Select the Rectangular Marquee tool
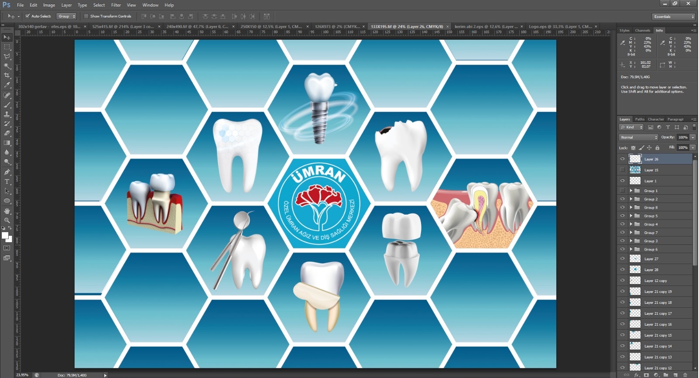 (7, 47)
